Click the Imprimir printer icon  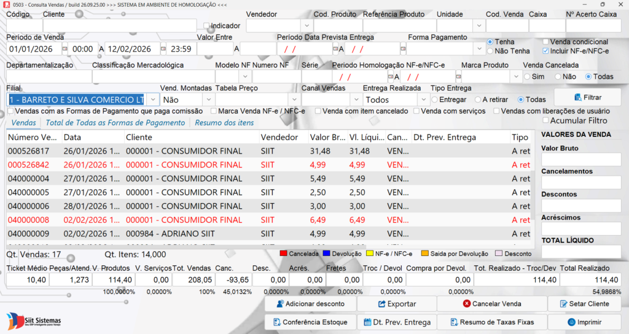click(571, 322)
